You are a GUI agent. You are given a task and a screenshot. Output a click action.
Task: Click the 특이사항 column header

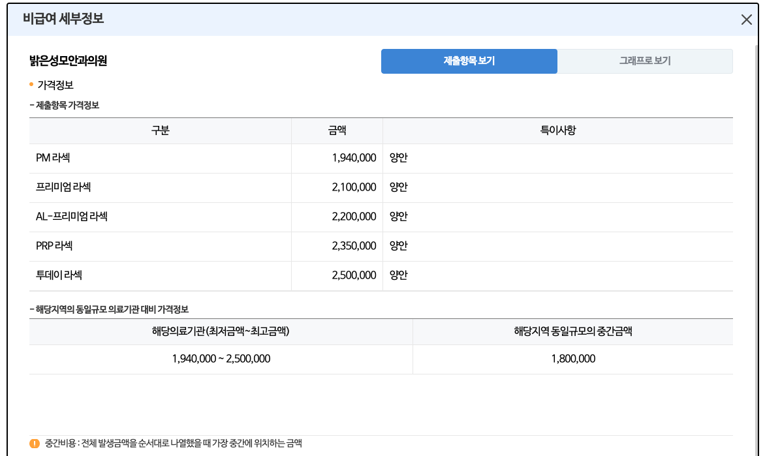557,130
